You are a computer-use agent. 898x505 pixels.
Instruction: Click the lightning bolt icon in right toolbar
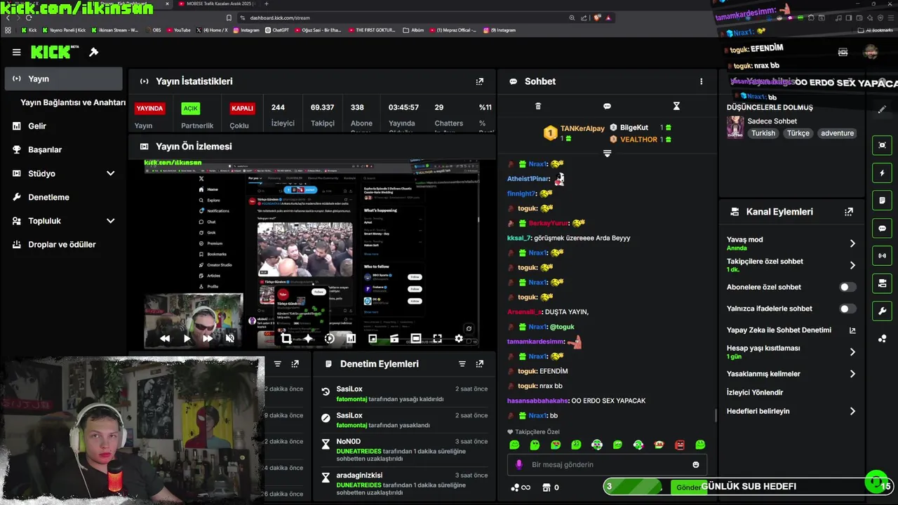click(882, 173)
